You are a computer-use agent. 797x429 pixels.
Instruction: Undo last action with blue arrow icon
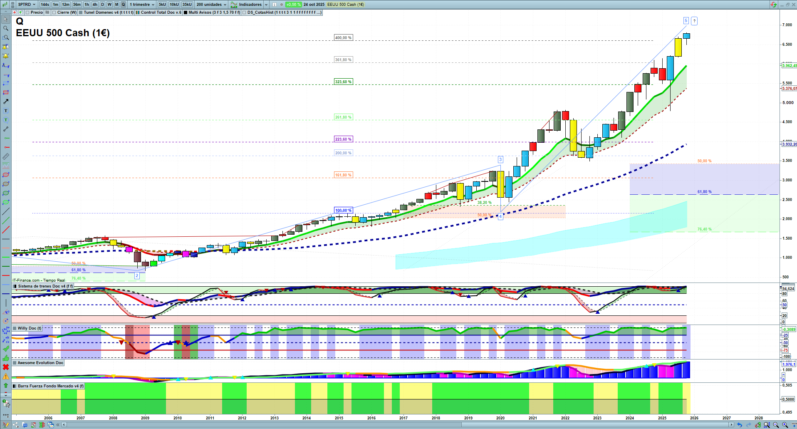tap(739, 425)
